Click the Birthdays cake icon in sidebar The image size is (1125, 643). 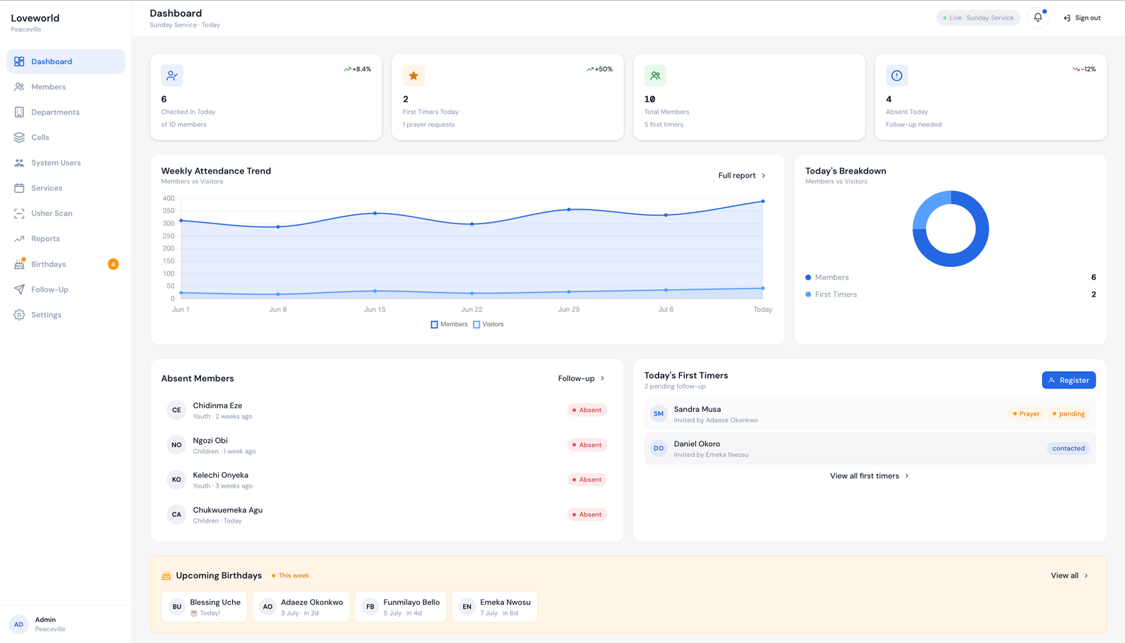point(19,264)
